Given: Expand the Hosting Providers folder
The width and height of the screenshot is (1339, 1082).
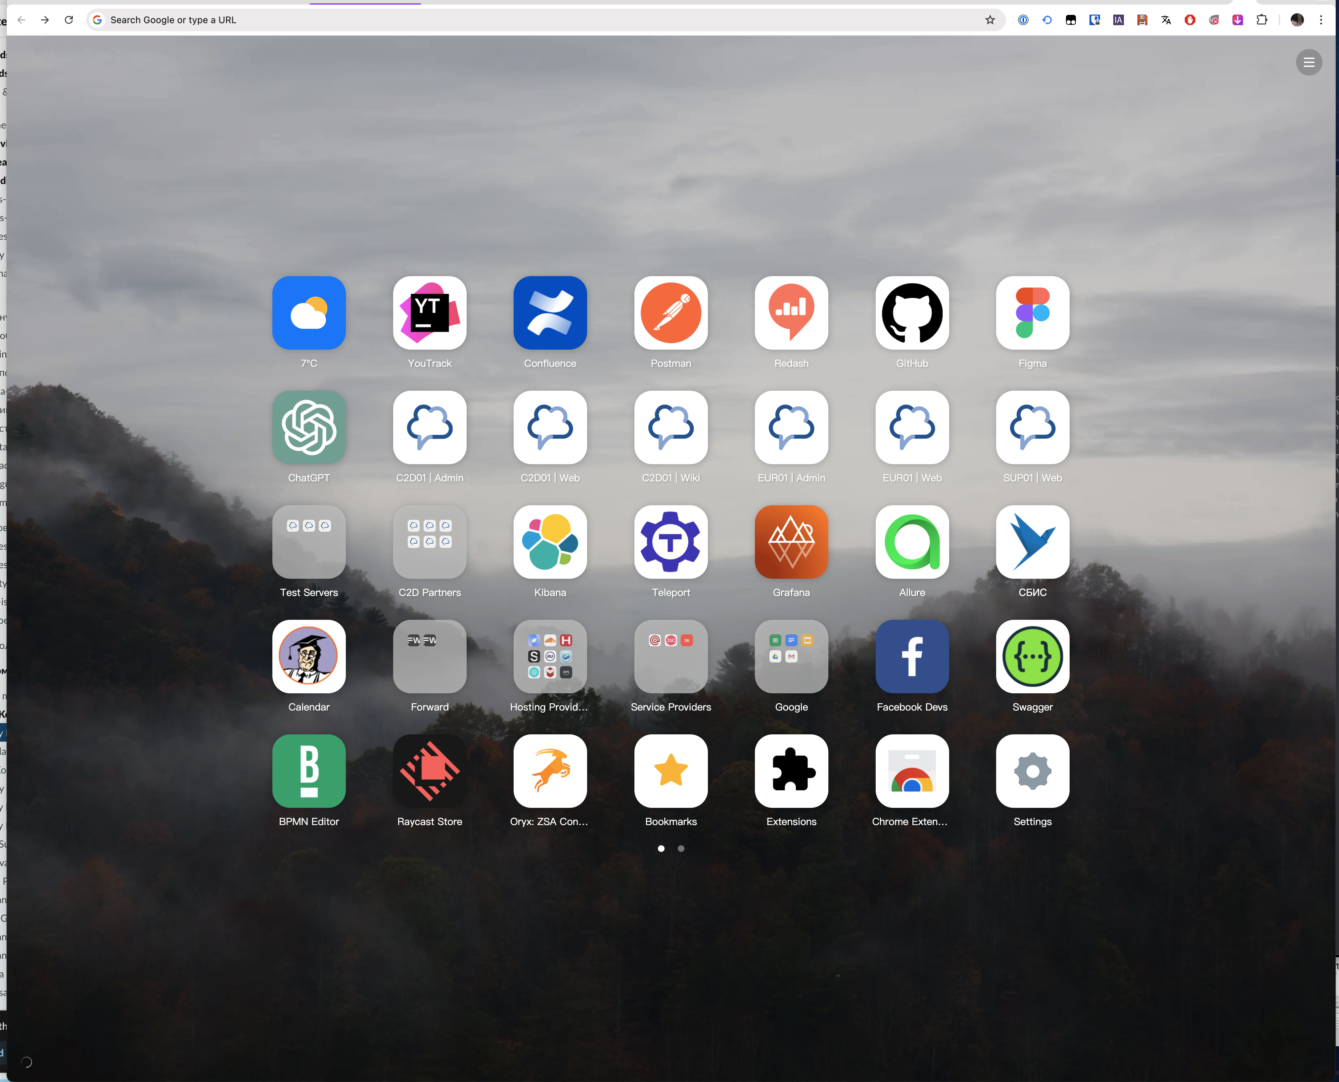Looking at the screenshot, I should 550,656.
